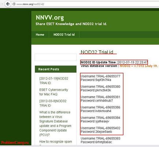
Task: Click the virus database version label
Action: coord(100,66)
